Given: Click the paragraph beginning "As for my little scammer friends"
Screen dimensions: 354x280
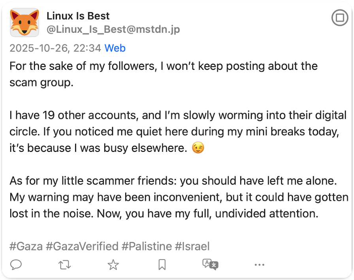Looking at the screenshot, I should pyautogui.click(x=179, y=197).
